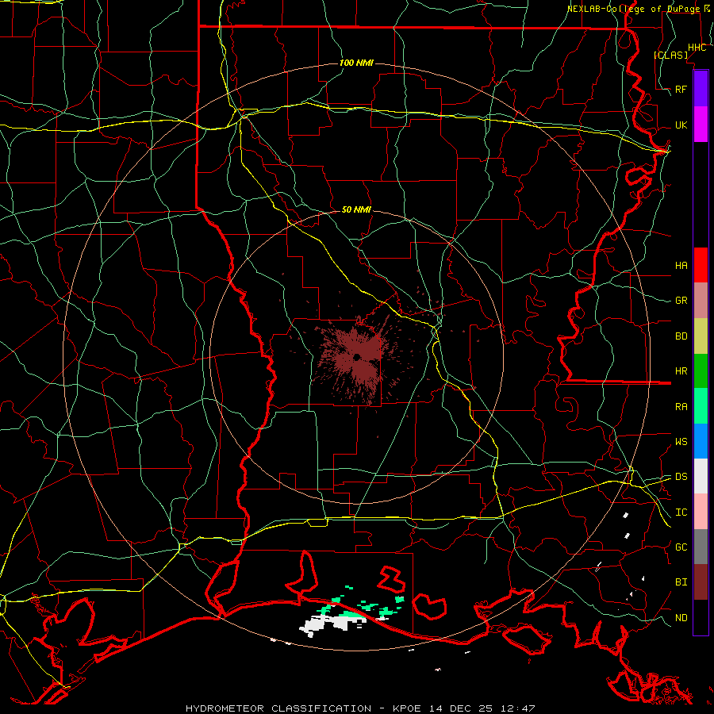Click the DS legend label
Screen dimensions: 714x714
(x=681, y=477)
